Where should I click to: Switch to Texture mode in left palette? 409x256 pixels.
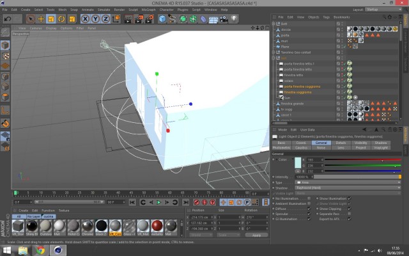click(5, 56)
